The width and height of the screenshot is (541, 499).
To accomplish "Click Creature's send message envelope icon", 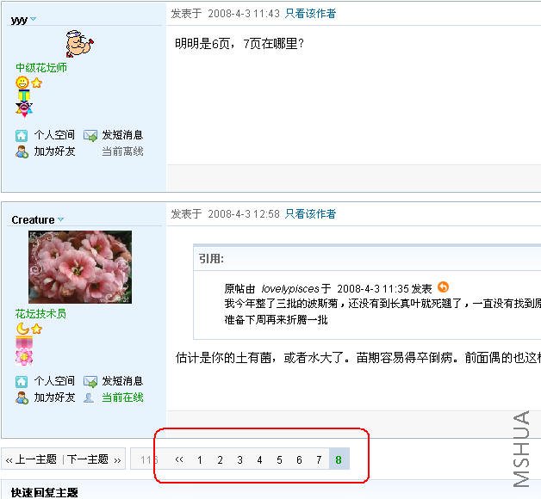I will coord(90,381).
